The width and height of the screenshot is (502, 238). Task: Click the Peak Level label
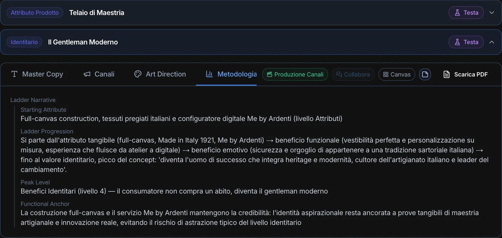coord(35,182)
